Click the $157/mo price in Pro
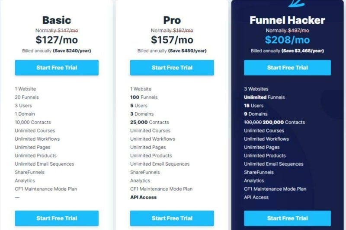Image resolution: width=346 pixels, height=230 pixels. point(172,40)
